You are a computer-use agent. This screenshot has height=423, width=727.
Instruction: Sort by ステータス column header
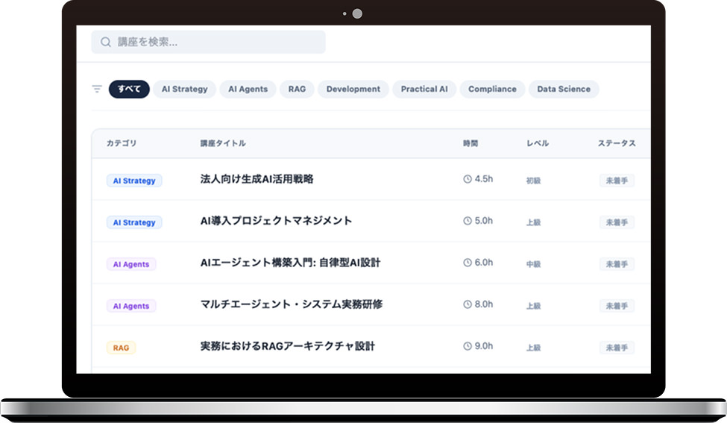[x=616, y=143]
